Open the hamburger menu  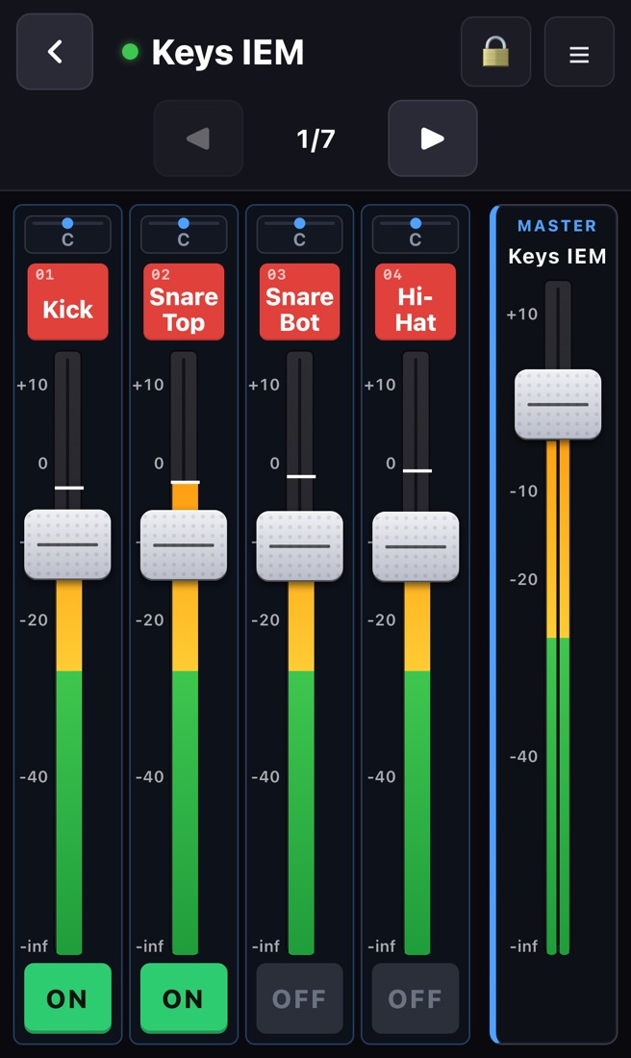[579, 52]
